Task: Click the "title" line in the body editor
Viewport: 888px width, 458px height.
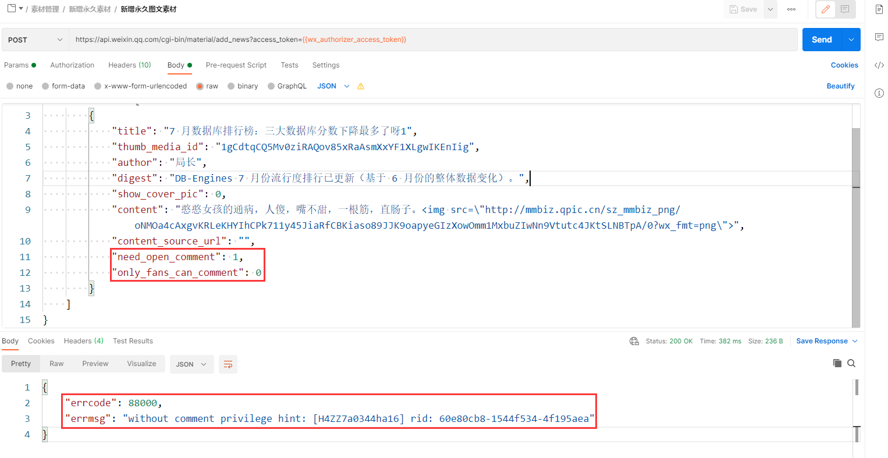Action: pyautogui.click(x=265, y=131)
